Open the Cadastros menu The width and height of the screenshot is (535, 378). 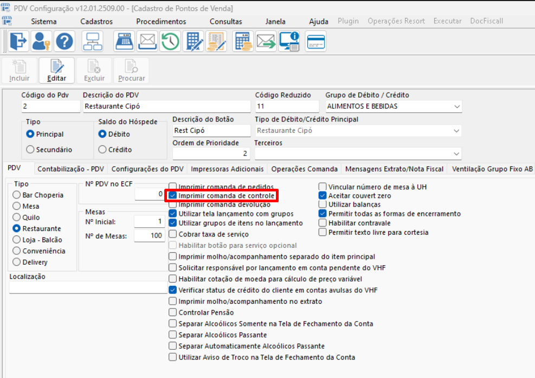coord(96,21)
